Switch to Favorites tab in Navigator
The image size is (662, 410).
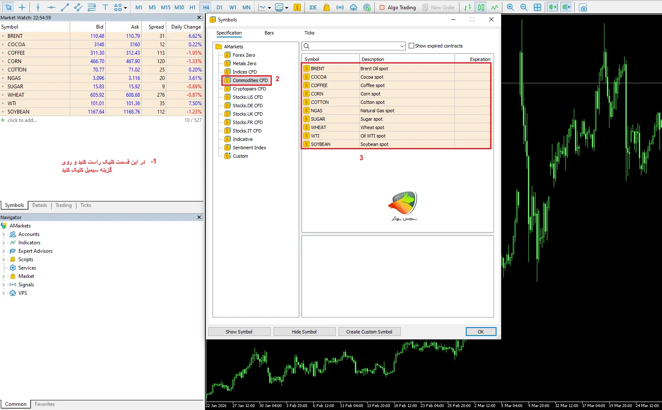tap(45, 404)
